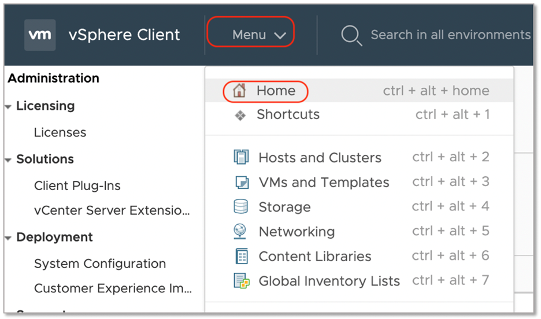This screenshot has width=541, height=319.
Task: Choose Home from the menu
Action: pos(360,91)
